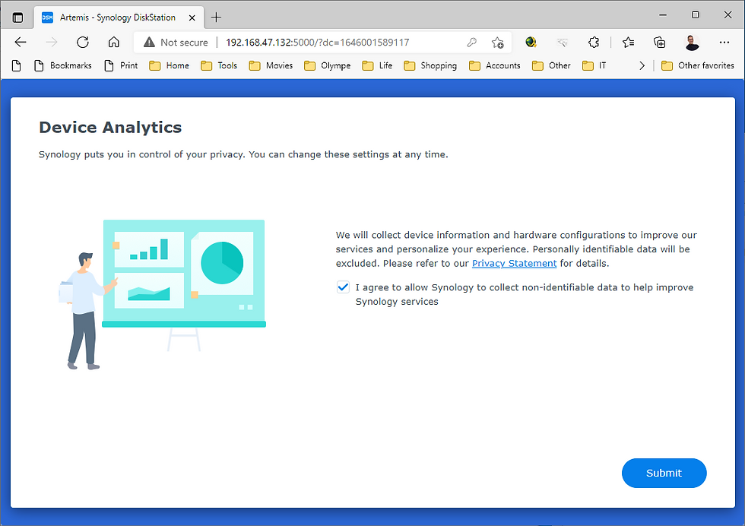This screenshot has height=526, width=745.
Task: Open the Extensions puzzle menu
Action: (x=594, y=43)
